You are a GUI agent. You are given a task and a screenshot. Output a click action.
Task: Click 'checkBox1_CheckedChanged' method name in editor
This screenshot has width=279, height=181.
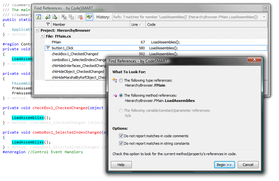(60, 108)
